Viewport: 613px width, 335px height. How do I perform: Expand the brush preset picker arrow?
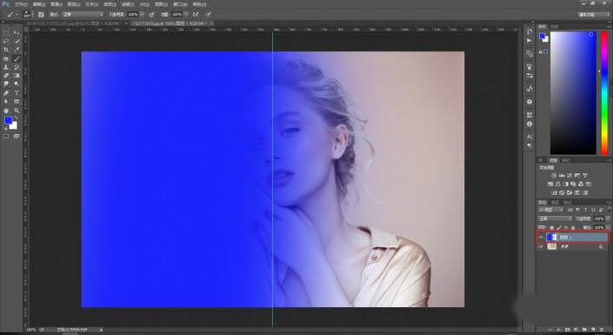point(32,15)
